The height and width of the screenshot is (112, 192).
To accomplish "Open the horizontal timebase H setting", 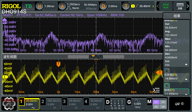I will tap(47, 6).
